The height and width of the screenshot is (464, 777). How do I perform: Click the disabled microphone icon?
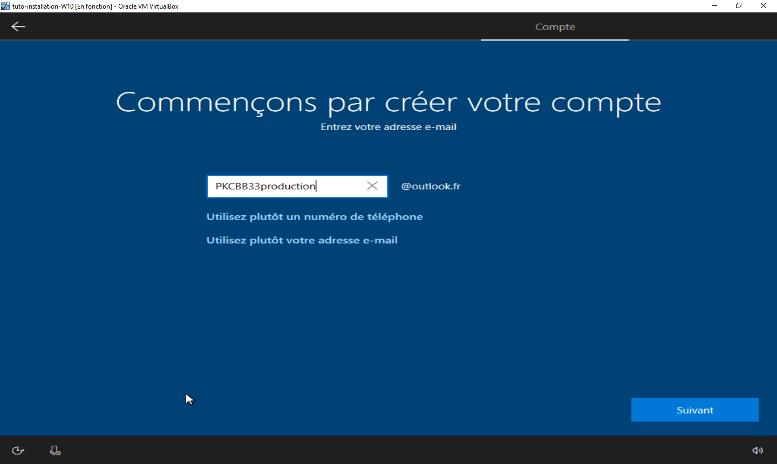[x=55, y=451]
